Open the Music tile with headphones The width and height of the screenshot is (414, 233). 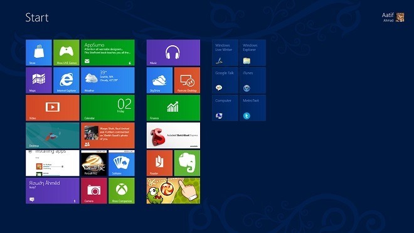[x=173, y=53]
